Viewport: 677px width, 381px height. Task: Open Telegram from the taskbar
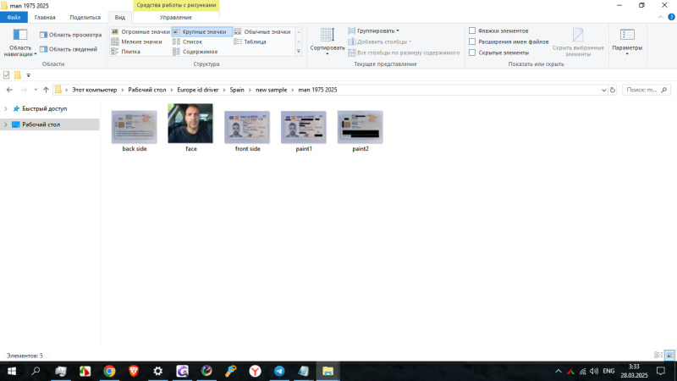coord(278,371)
